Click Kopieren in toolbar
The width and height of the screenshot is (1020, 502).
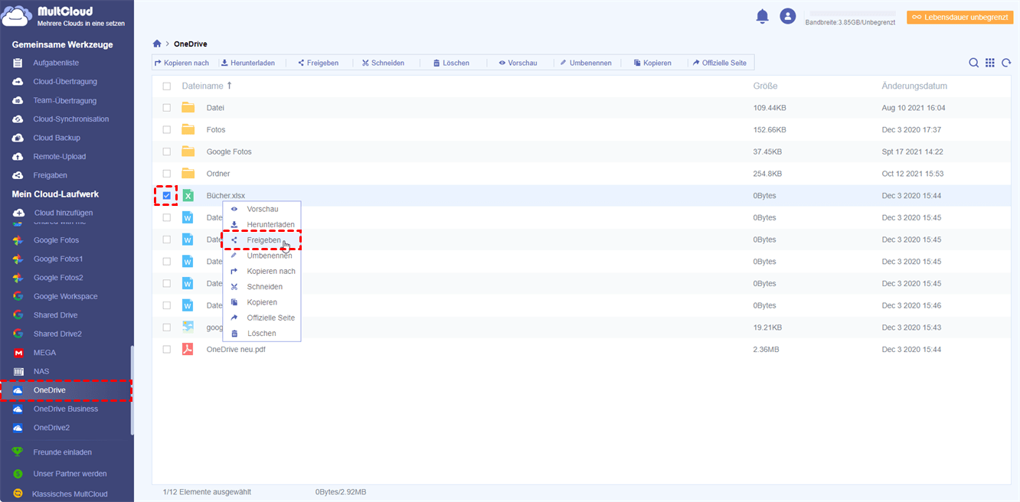pos(652,63)
